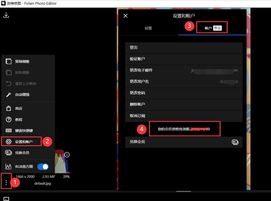The height and width of the screenshot is (201, 271).
Task: Switch to the 帐户 专业 tab
Action: [212, 28]
